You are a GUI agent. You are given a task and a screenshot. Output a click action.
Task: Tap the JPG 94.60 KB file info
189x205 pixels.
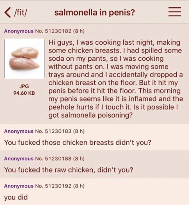pos(24,90)
